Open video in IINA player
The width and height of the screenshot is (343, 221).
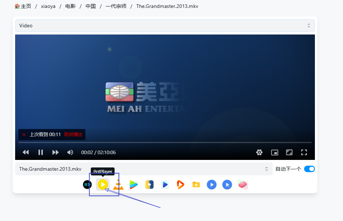87,185
